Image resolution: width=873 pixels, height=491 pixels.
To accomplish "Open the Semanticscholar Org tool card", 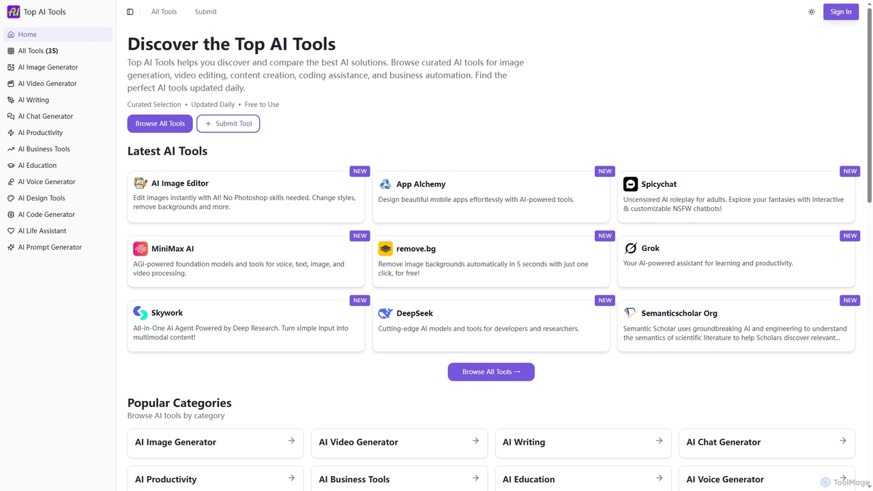I will (x=736, y=326).
